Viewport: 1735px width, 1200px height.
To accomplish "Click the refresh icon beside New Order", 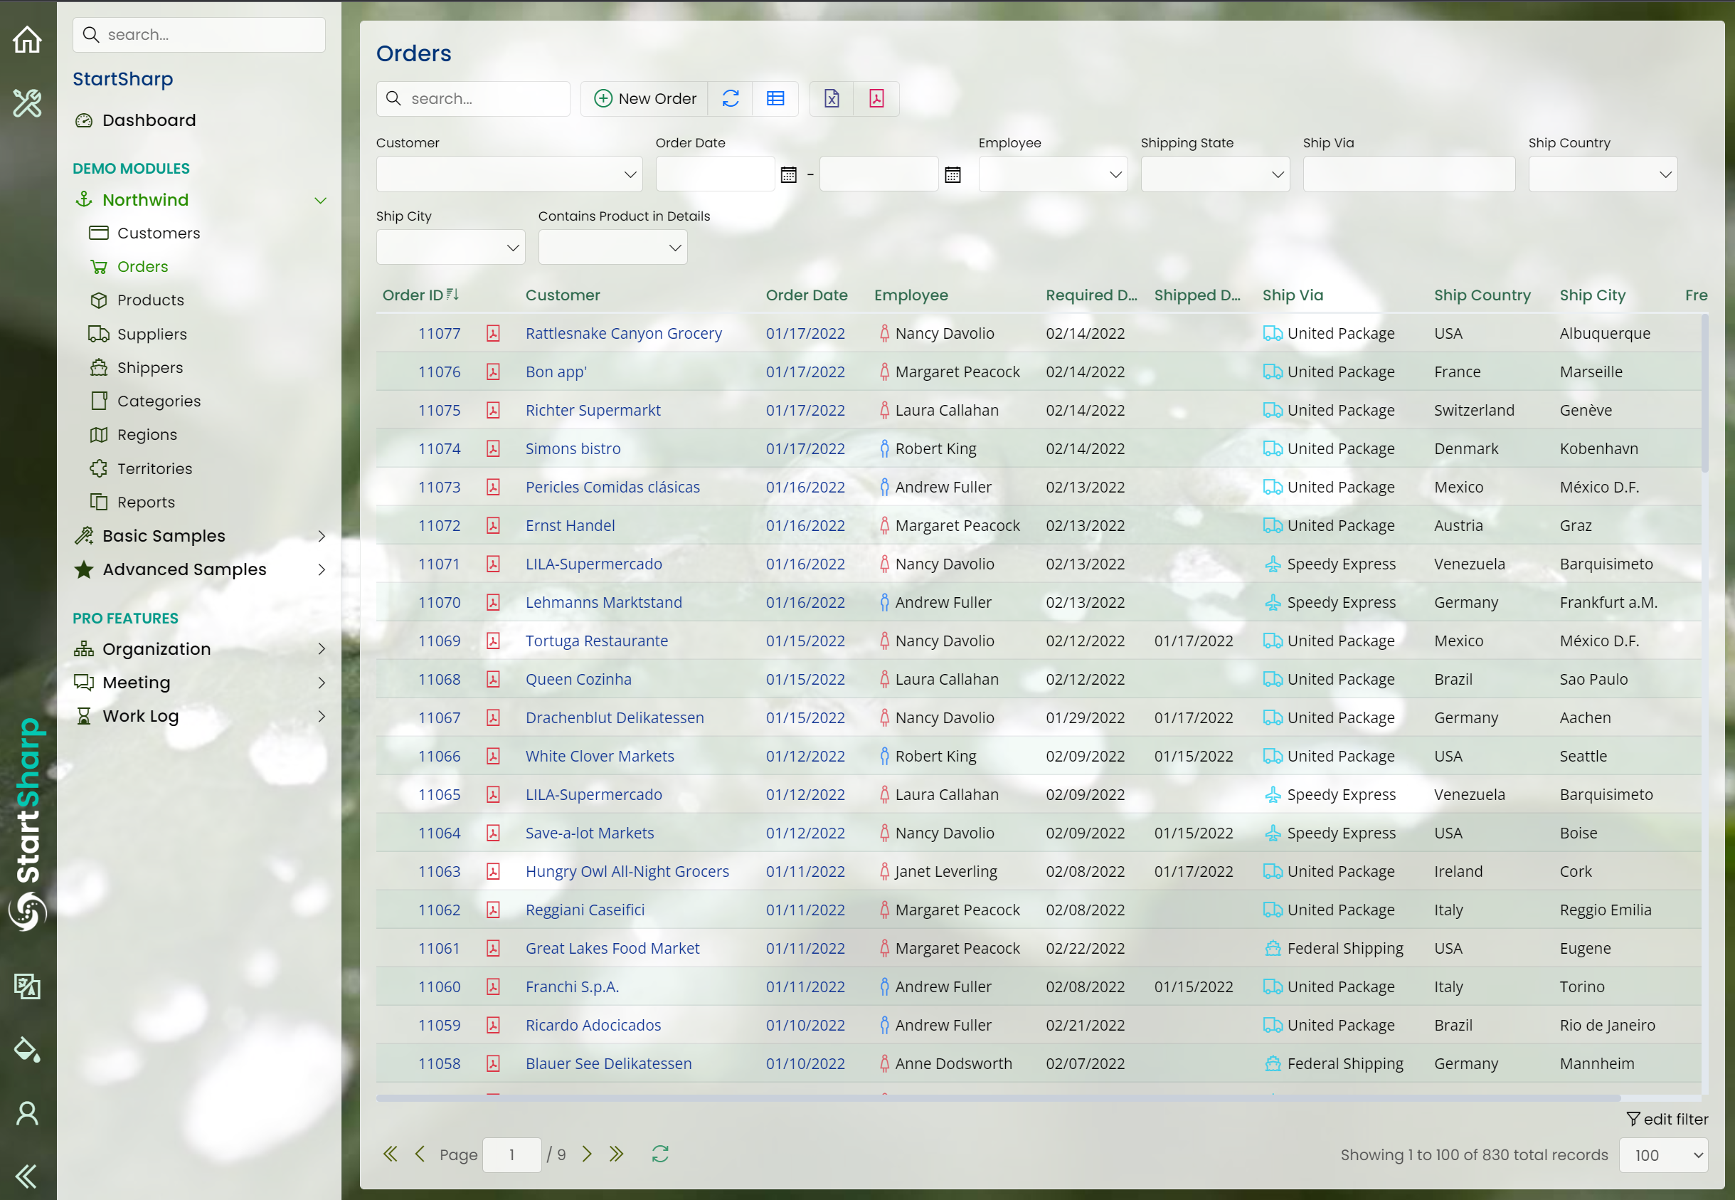I will click(731, 98).
